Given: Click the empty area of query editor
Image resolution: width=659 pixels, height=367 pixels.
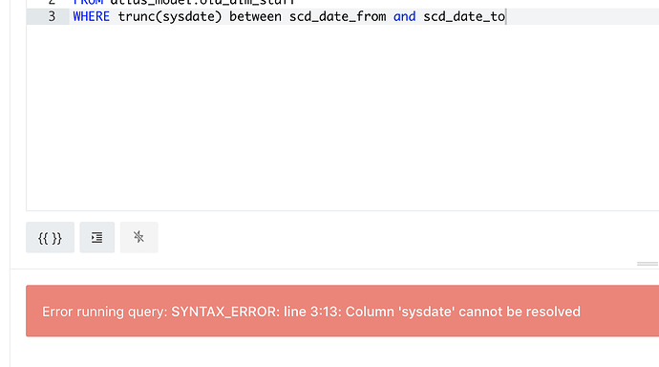Looking at the screenshot, I should coord(343,118).
